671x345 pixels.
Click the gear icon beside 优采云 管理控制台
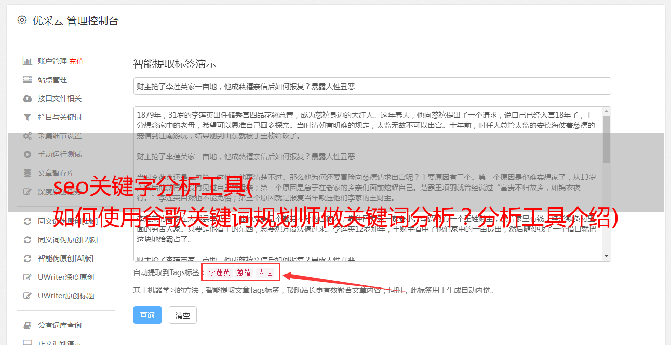click(x=22, y=20)
